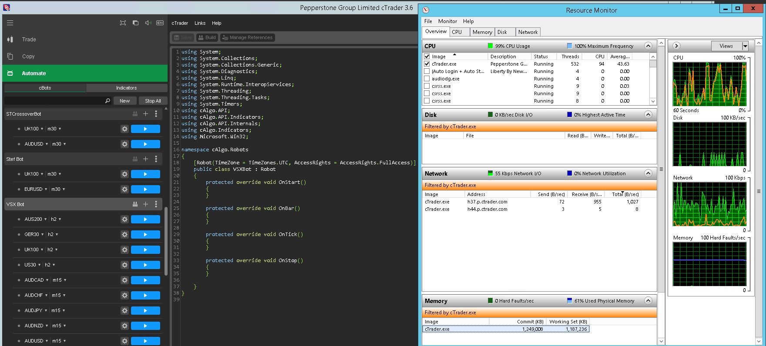Click the search magnifier in cBots list
766x346 pixels.
108,101
